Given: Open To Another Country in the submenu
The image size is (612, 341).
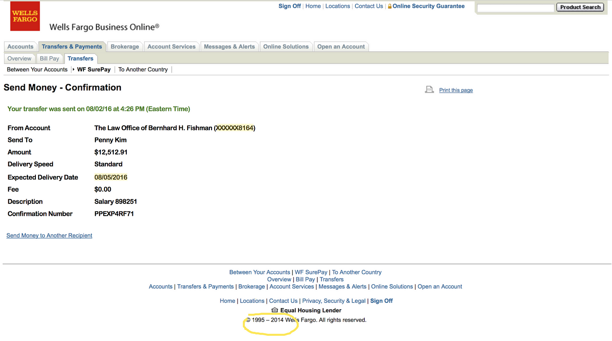Looking at the screenshot, I should pos(143,69).
